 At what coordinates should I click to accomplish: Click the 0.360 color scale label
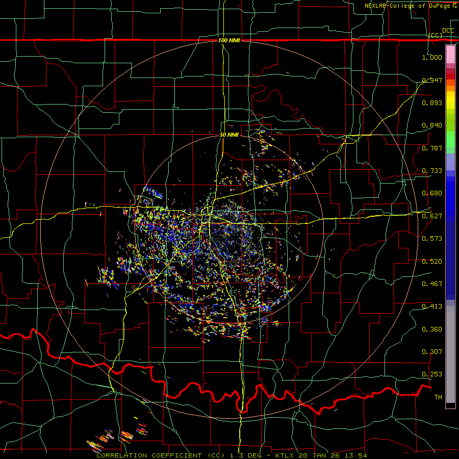point(432,329)
